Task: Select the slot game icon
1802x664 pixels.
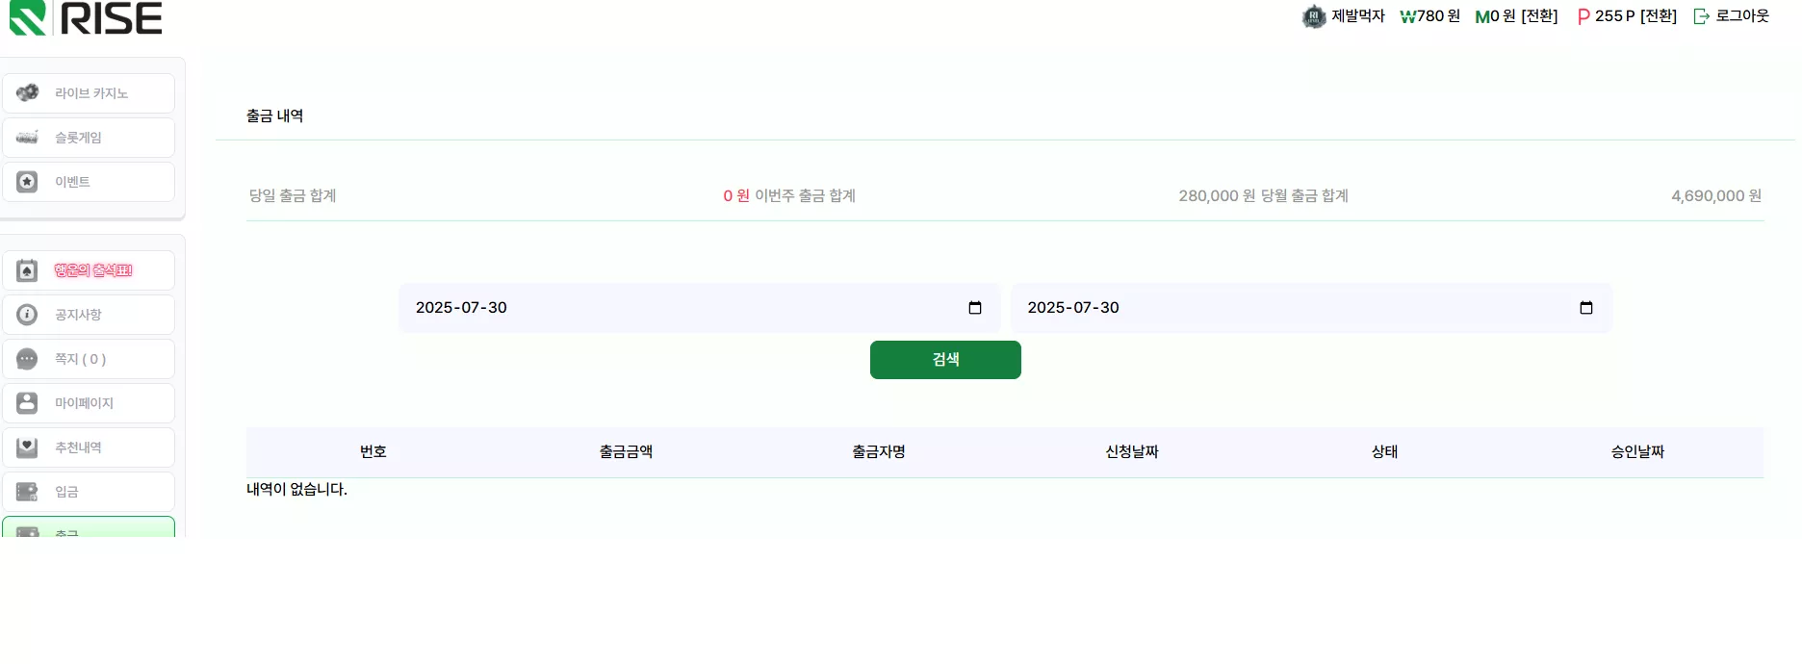Action: pyautogui.click(x=27, y=137)
